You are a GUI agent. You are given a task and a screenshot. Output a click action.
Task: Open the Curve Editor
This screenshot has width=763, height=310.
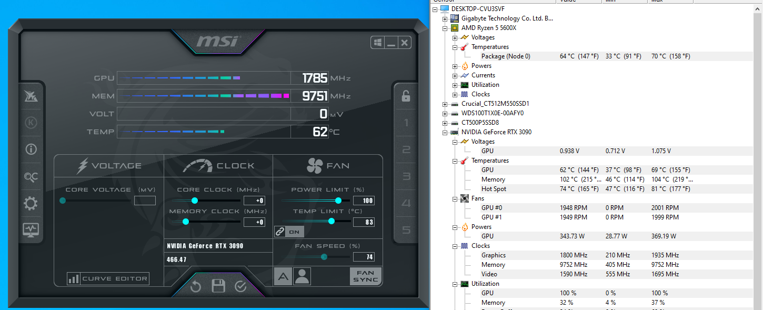click(108, 278)
